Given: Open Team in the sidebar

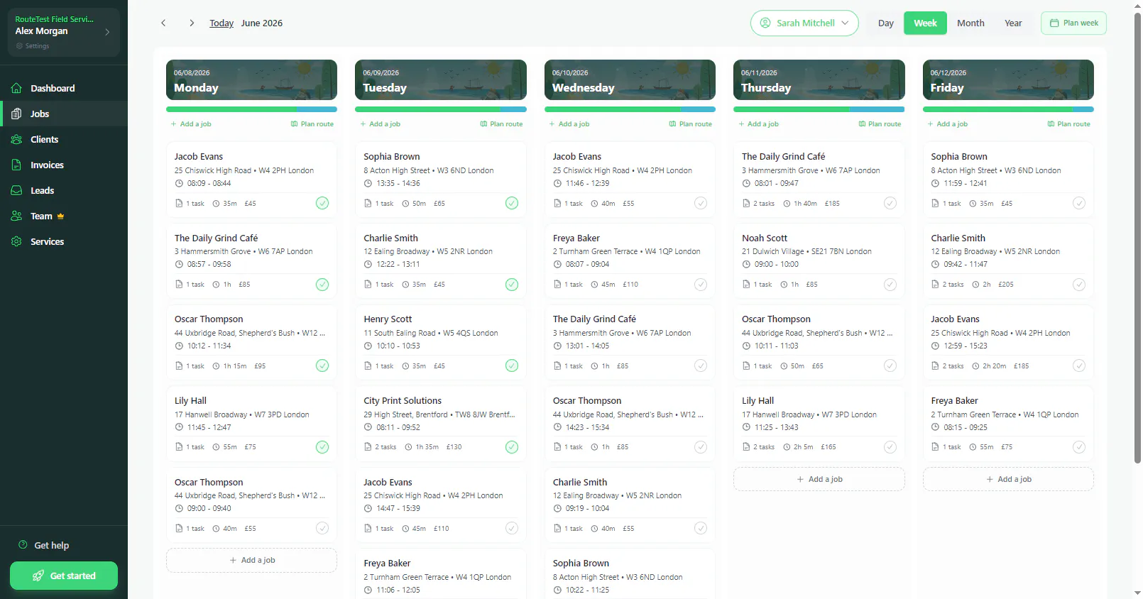Looking at the screenshot, I should [64, 216].
